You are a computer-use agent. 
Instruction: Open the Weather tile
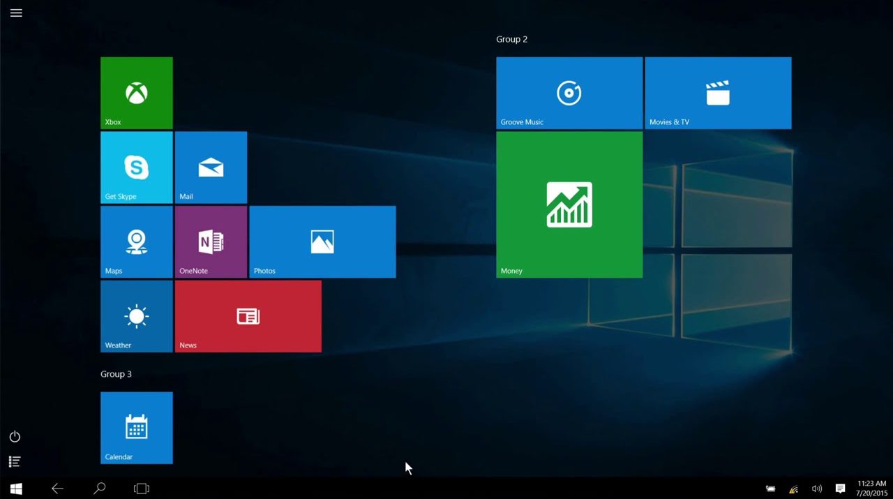click(137, 316)
